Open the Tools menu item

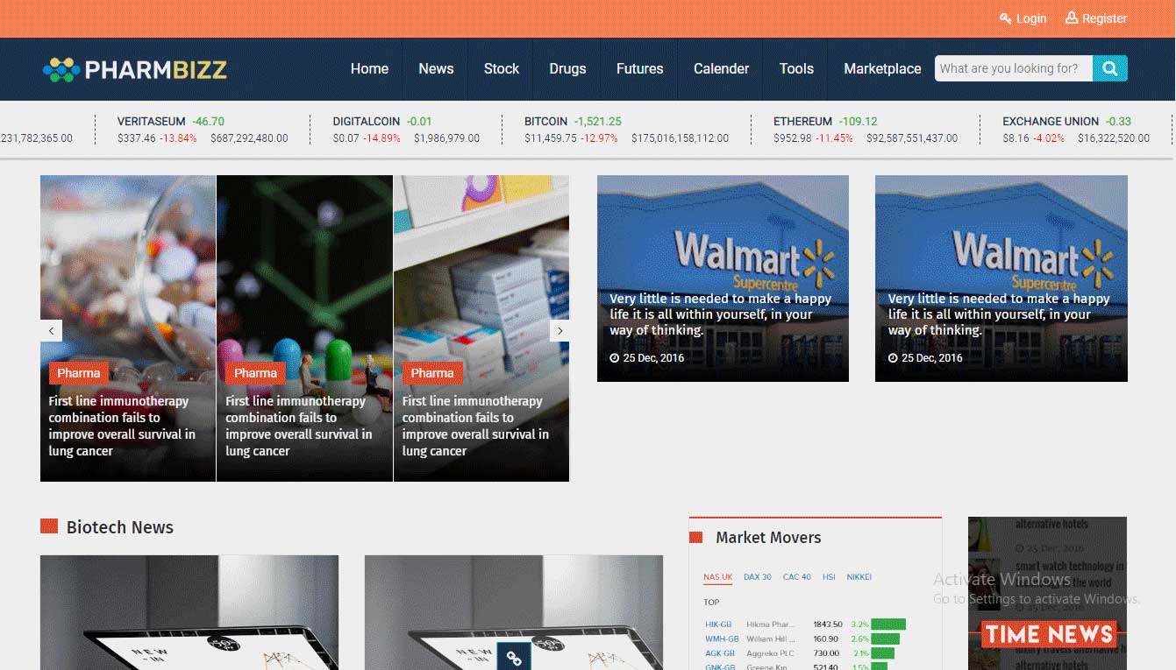tap(796, 69)
